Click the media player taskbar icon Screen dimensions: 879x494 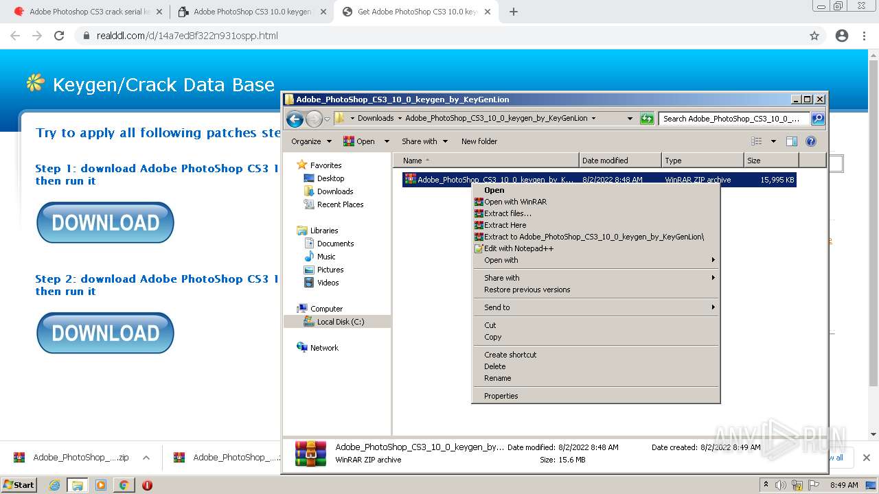101,485
